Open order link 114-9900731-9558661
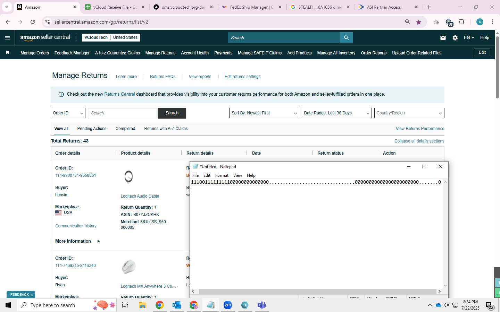 [76, 175]
